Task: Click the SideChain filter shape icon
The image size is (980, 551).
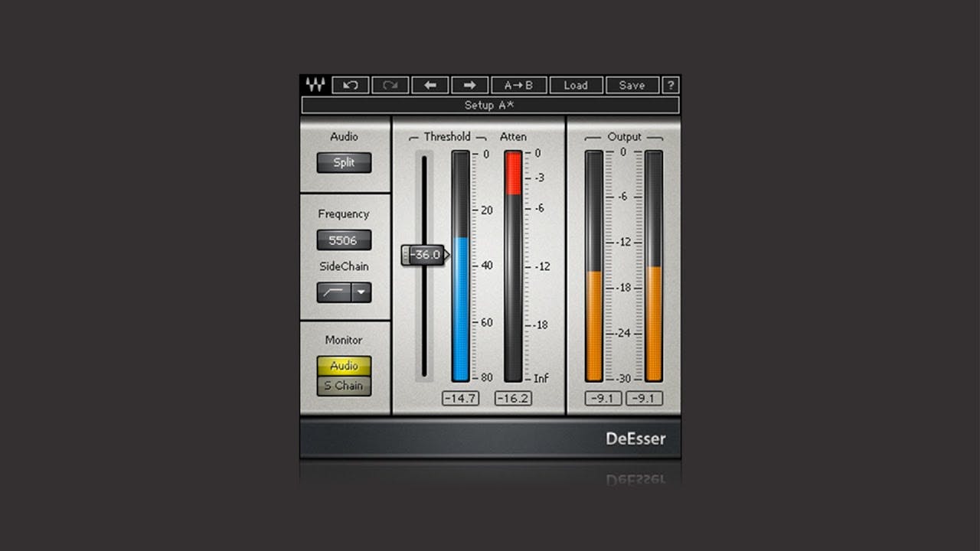Action: click(x=334, y=292)
